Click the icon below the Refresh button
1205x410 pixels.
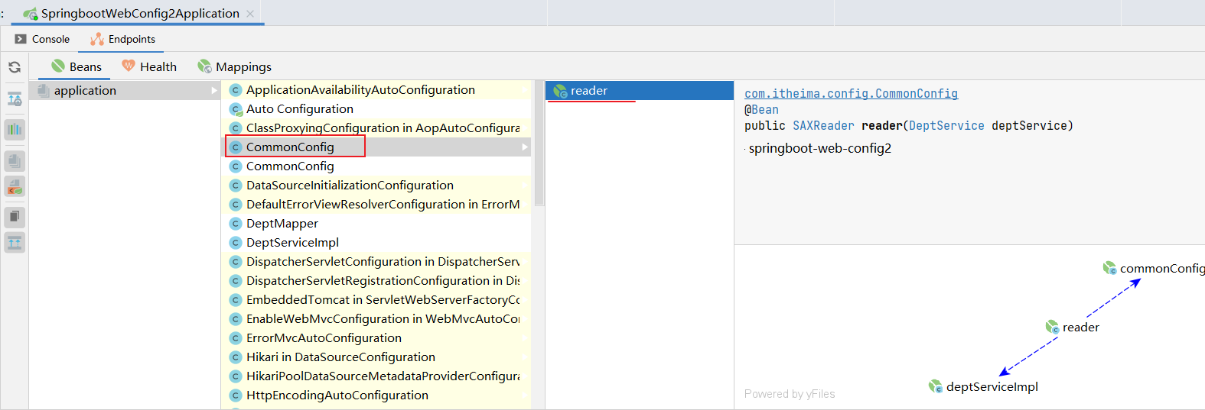pyautogui.click(x=15, y=99)
